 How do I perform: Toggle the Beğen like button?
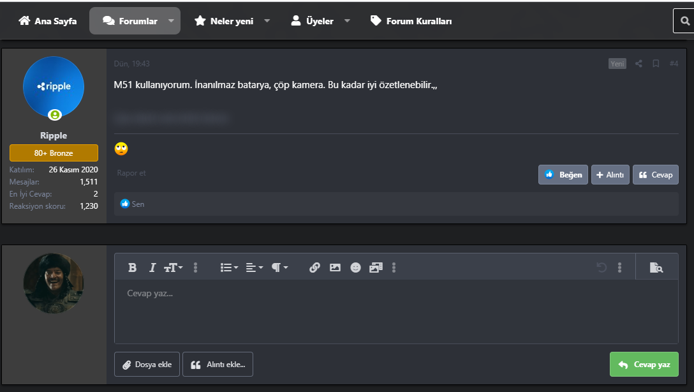563,174
